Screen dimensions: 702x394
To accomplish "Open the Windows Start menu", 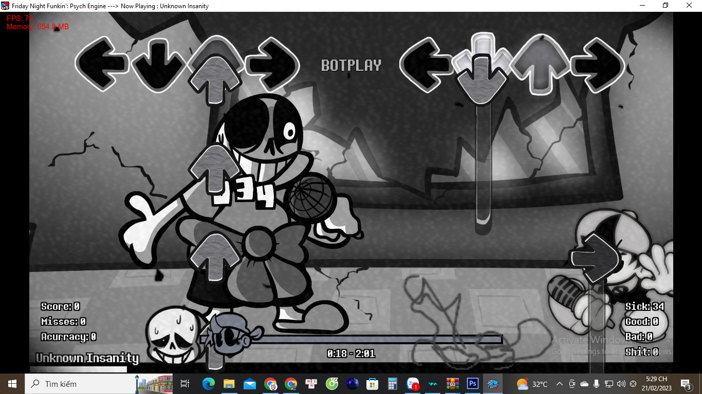I will [12, 384].
